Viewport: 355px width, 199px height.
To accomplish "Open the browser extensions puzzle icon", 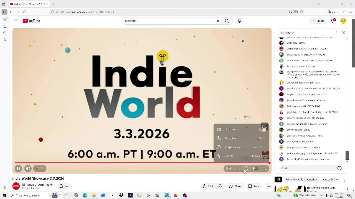I will [x=344, y=12].
